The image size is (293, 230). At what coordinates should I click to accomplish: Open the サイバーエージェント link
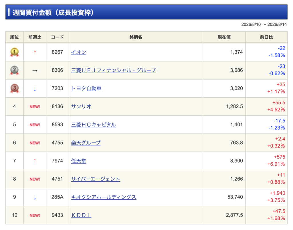96,179
